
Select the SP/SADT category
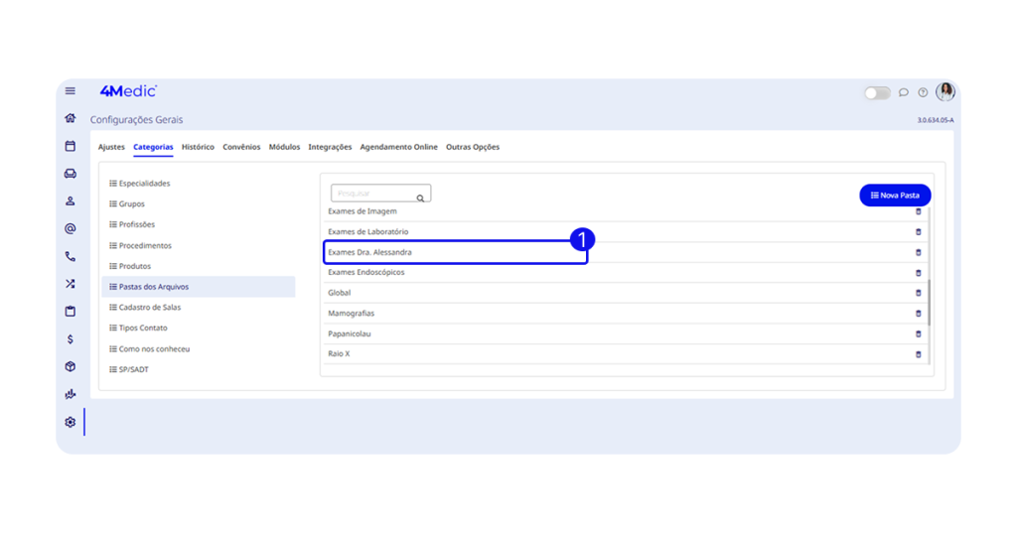pos(133,369)
